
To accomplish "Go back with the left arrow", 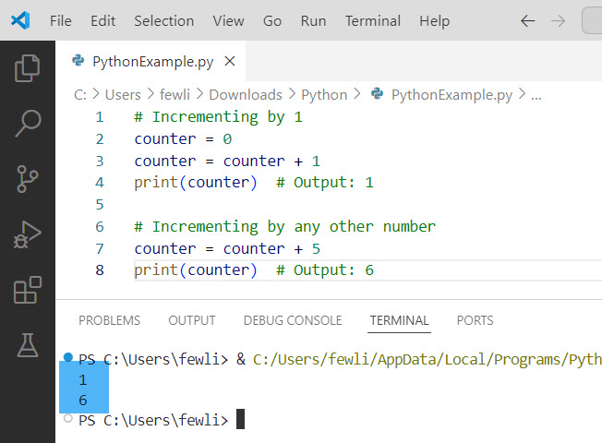I will (x=527, y=20).
